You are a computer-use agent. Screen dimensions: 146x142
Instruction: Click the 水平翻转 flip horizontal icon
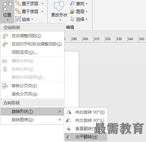click(x=68, y=137)
